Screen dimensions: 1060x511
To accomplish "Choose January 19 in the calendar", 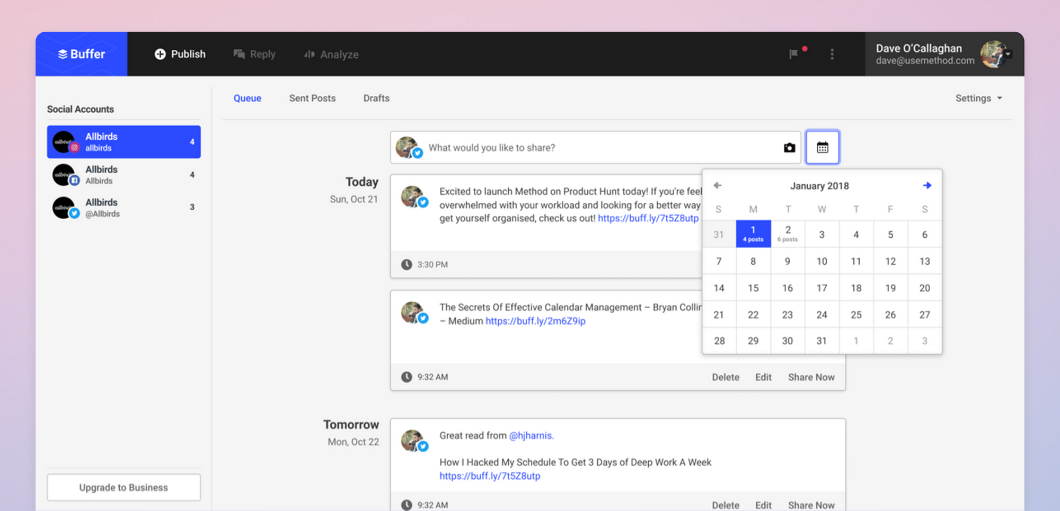I will click(x=890, y=288).
